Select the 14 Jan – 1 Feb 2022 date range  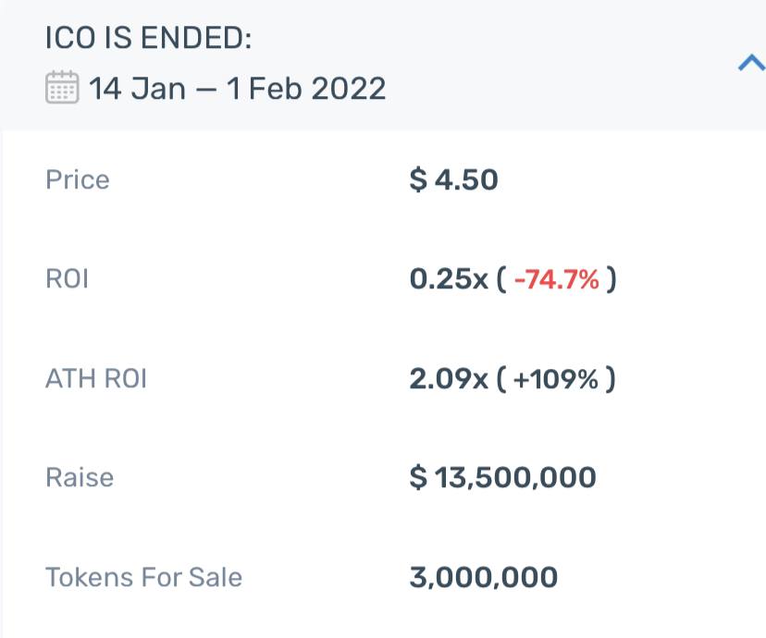(238, 89)
